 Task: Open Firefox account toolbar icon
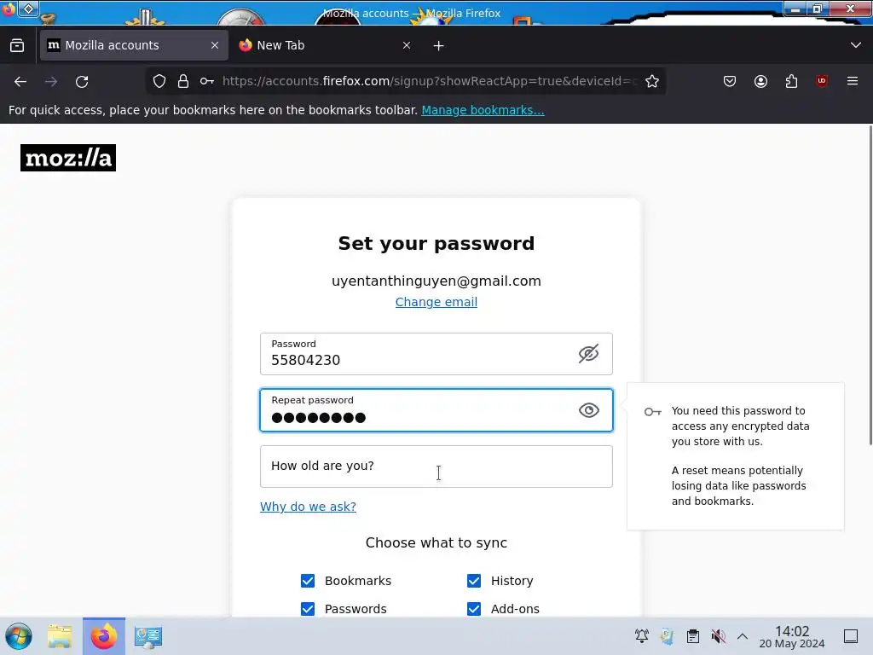coord(760,81)
